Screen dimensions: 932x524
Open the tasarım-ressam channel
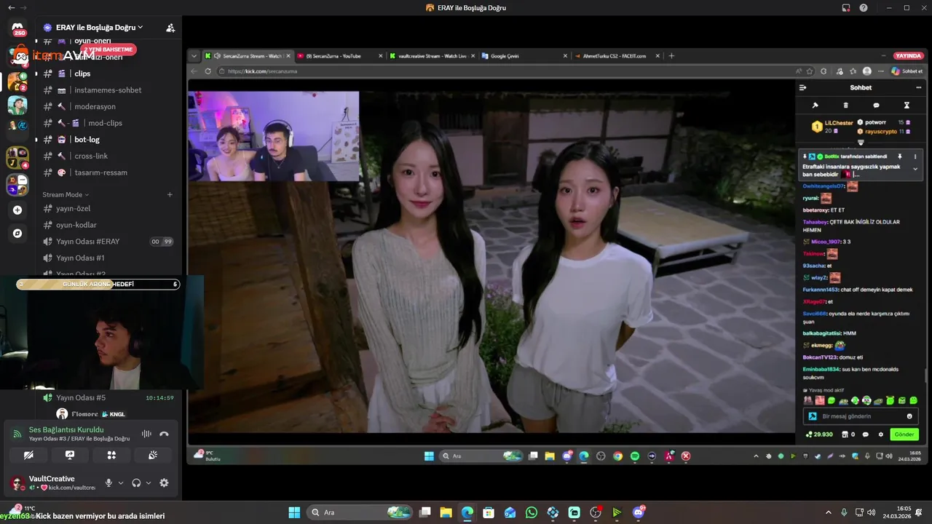point(100,172)
